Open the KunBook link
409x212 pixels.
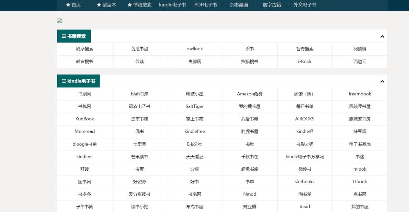[84, 119]
